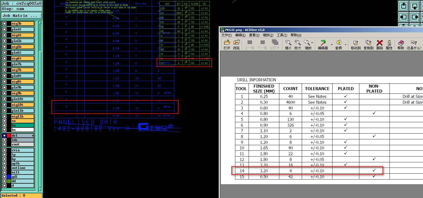Open the 音频 audio dropdown arrow
The image size is (423, 198).
(345, 45)
